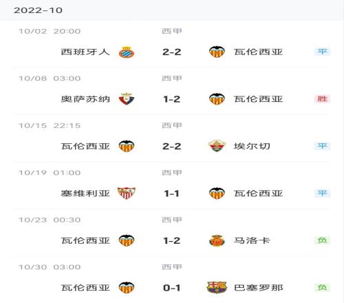Click the 0-1 score against Barcelona
This screenshot has width=344, height=303.
click(x=172, y=288)
